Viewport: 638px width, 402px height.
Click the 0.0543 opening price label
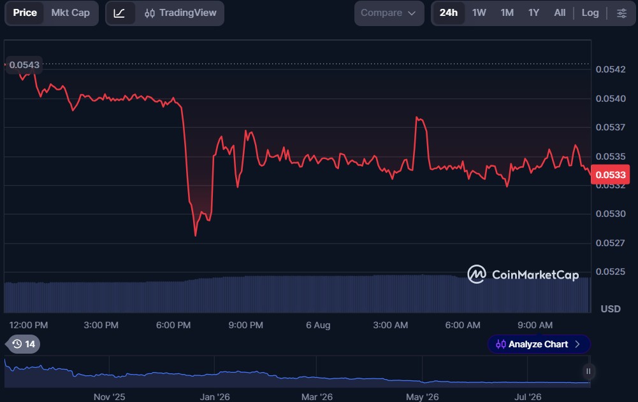(x=24, y=65)
